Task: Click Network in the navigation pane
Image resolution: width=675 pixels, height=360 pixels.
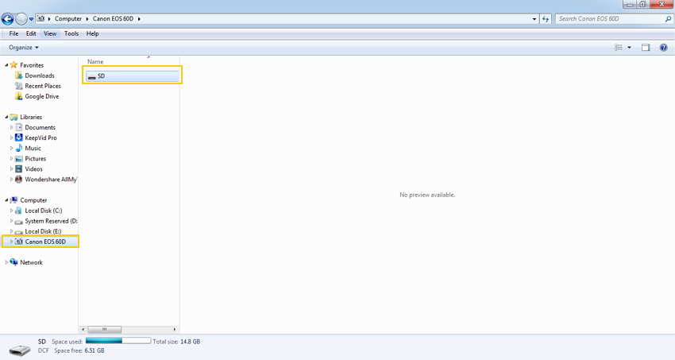Action: click(x=31, y=262)
